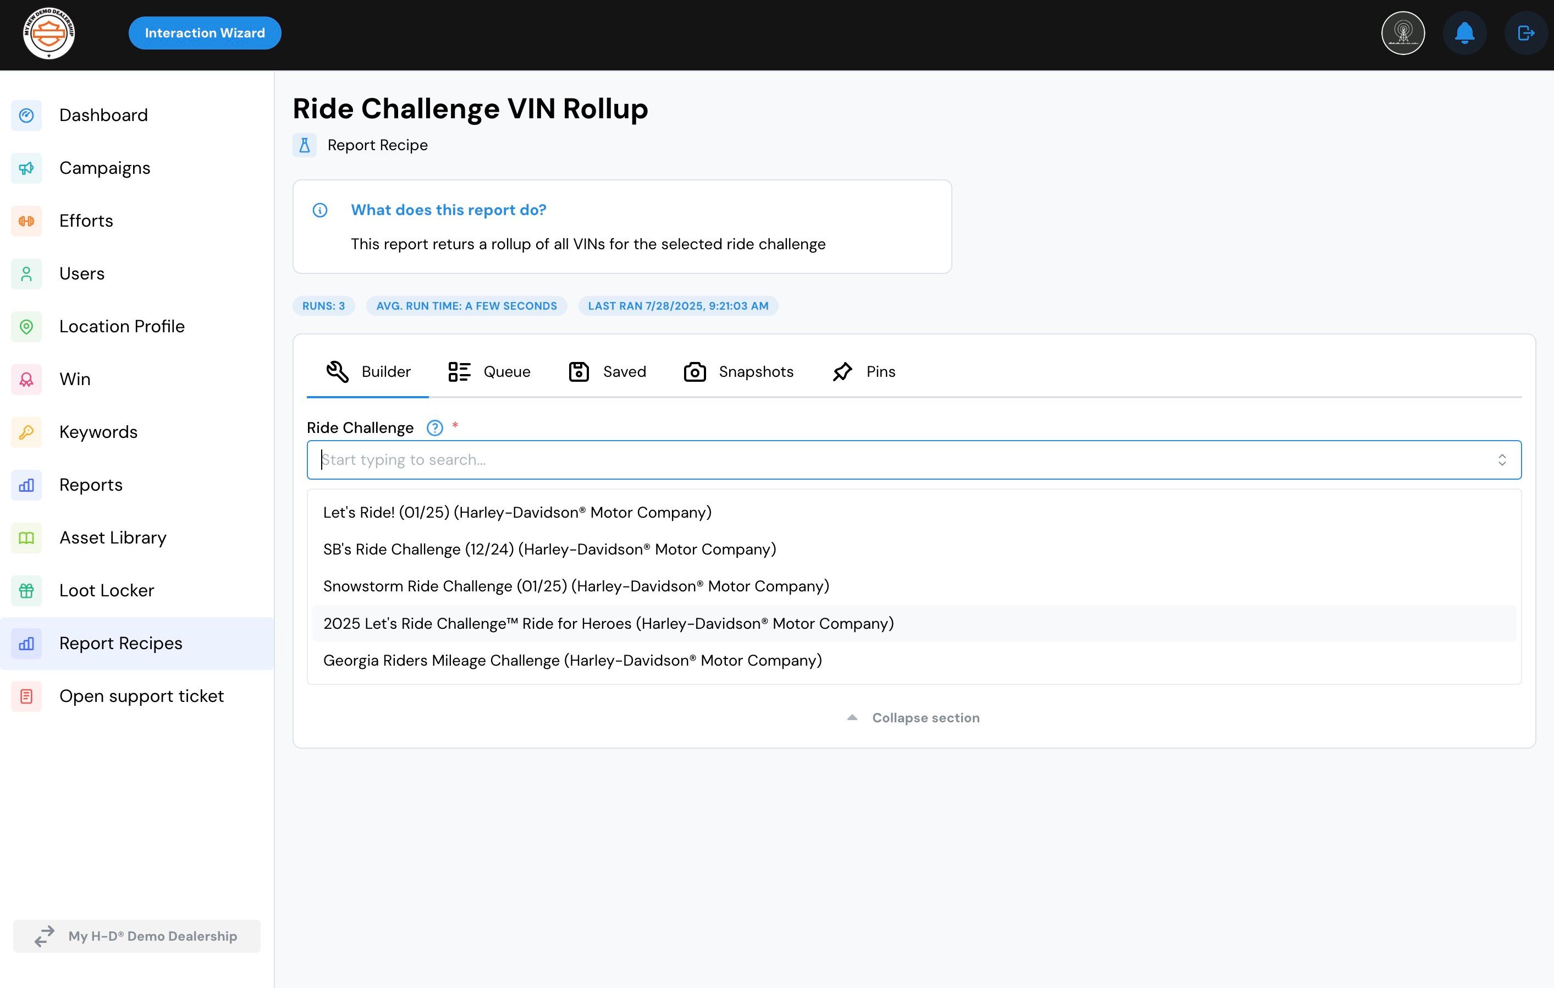Switch to the Queue tab
Viewport: 1554px width, 988px height.
(490, 372)
